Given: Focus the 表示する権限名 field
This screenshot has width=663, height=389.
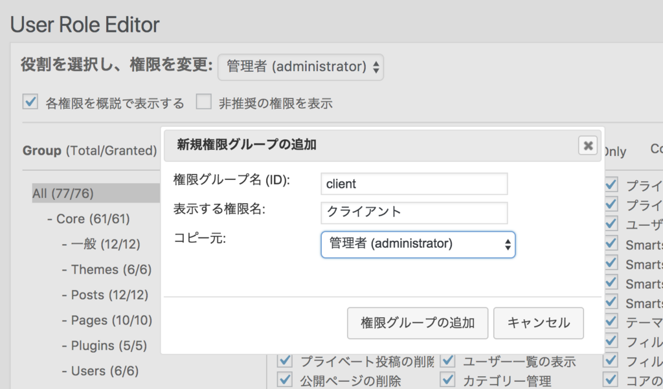Looking at the screenshot, I should point(414,213).
